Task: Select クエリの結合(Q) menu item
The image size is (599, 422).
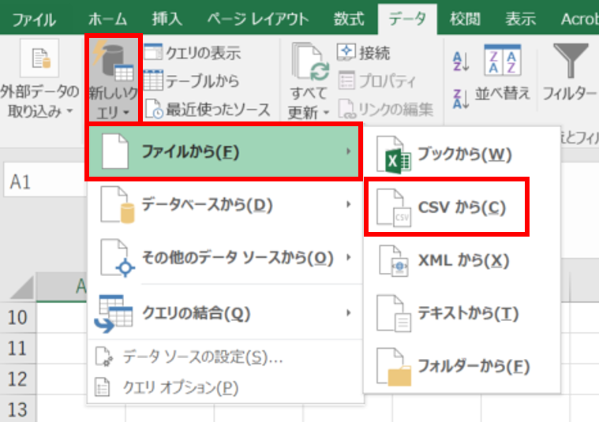Action: 226,313
